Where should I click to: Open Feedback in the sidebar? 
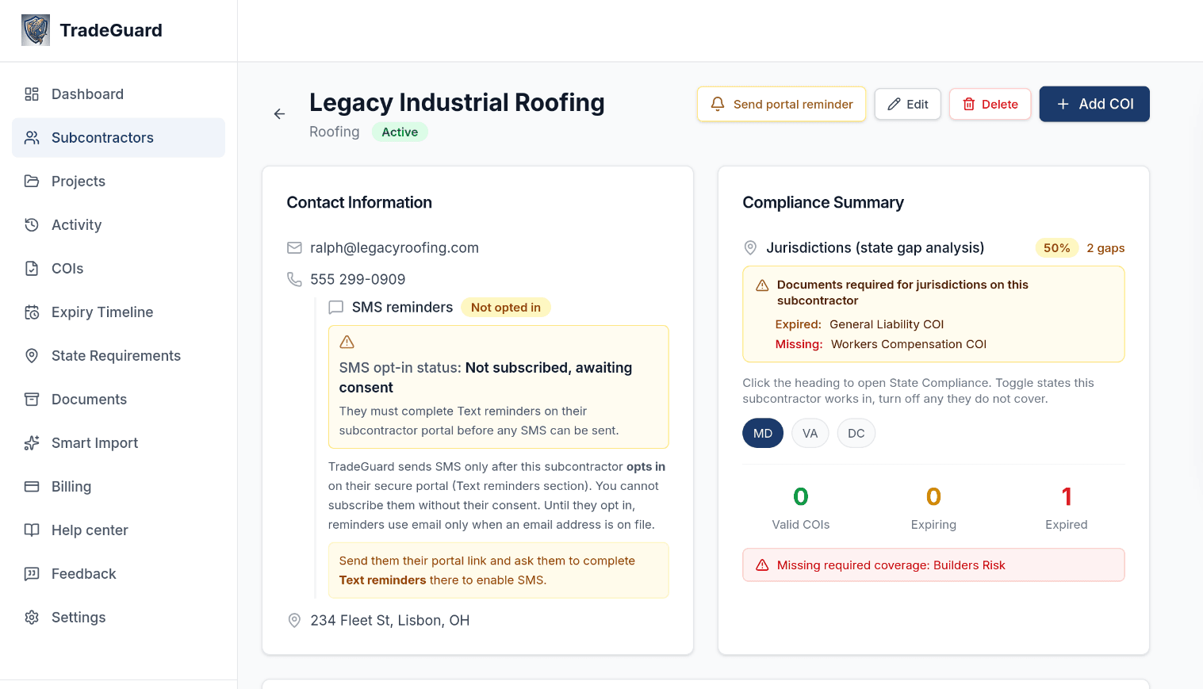tap(118, 574)
